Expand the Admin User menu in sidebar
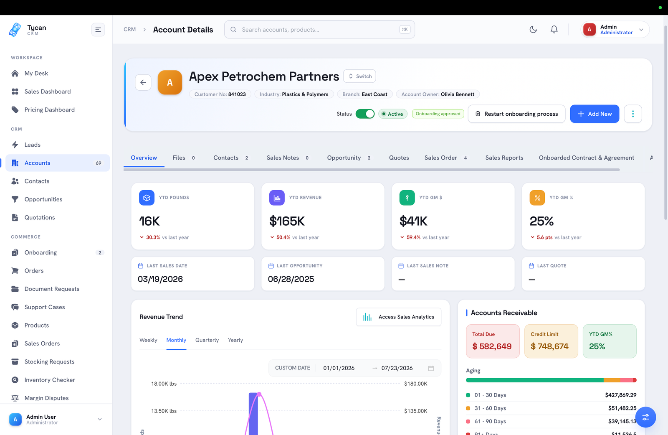The width and height of the screenshot is (668, 435). (56, 420)
